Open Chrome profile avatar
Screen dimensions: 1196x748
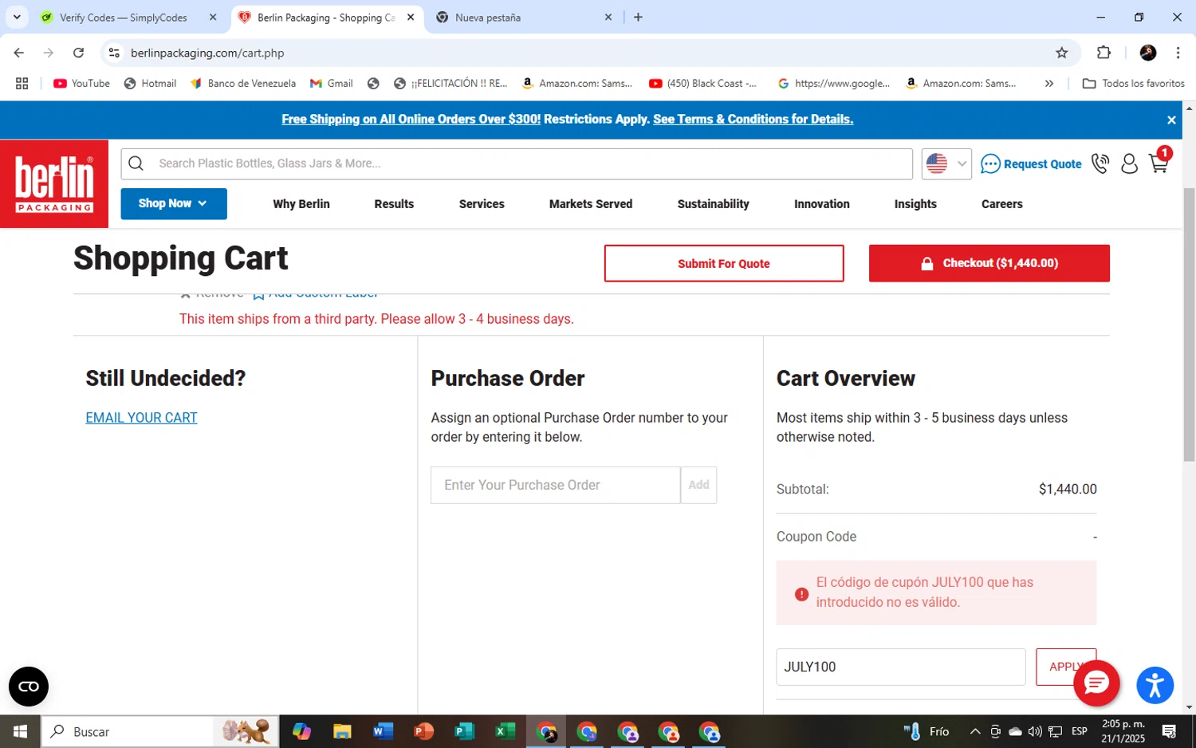1148,53
